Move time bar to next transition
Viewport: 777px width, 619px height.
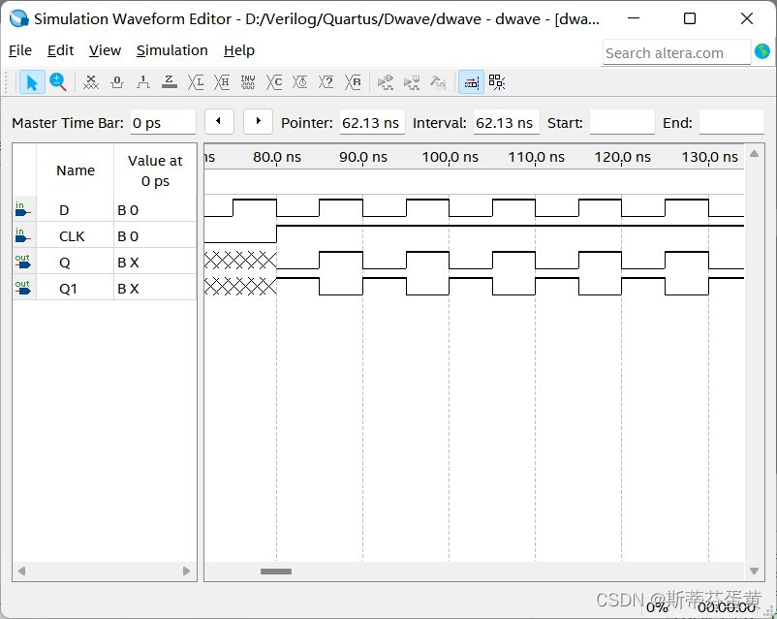[258, 121]
